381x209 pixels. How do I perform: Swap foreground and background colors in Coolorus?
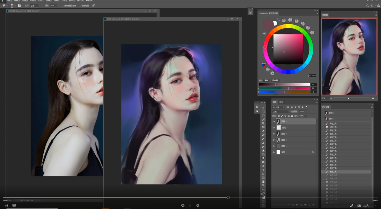tap(278, 19)
